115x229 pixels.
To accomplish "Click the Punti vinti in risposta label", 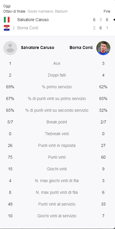I will tap(57, 146).
